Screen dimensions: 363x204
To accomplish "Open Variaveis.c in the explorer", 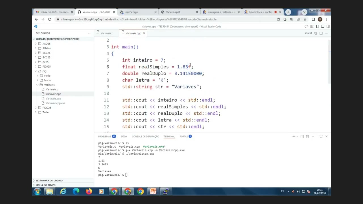I will tap(52, 89).
